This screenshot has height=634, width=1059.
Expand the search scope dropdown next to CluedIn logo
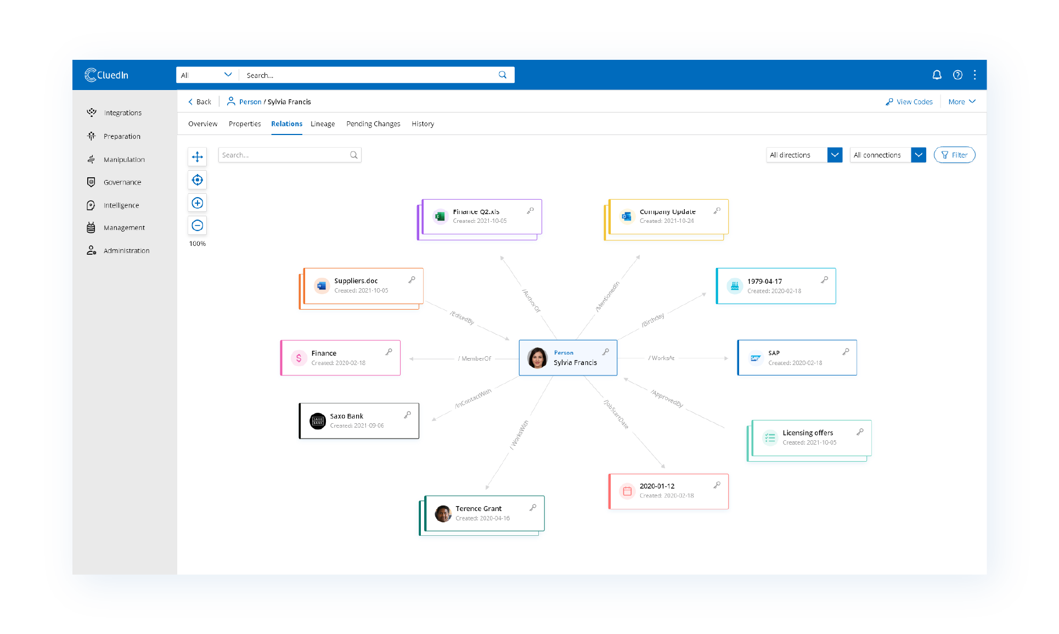[228, 74]
